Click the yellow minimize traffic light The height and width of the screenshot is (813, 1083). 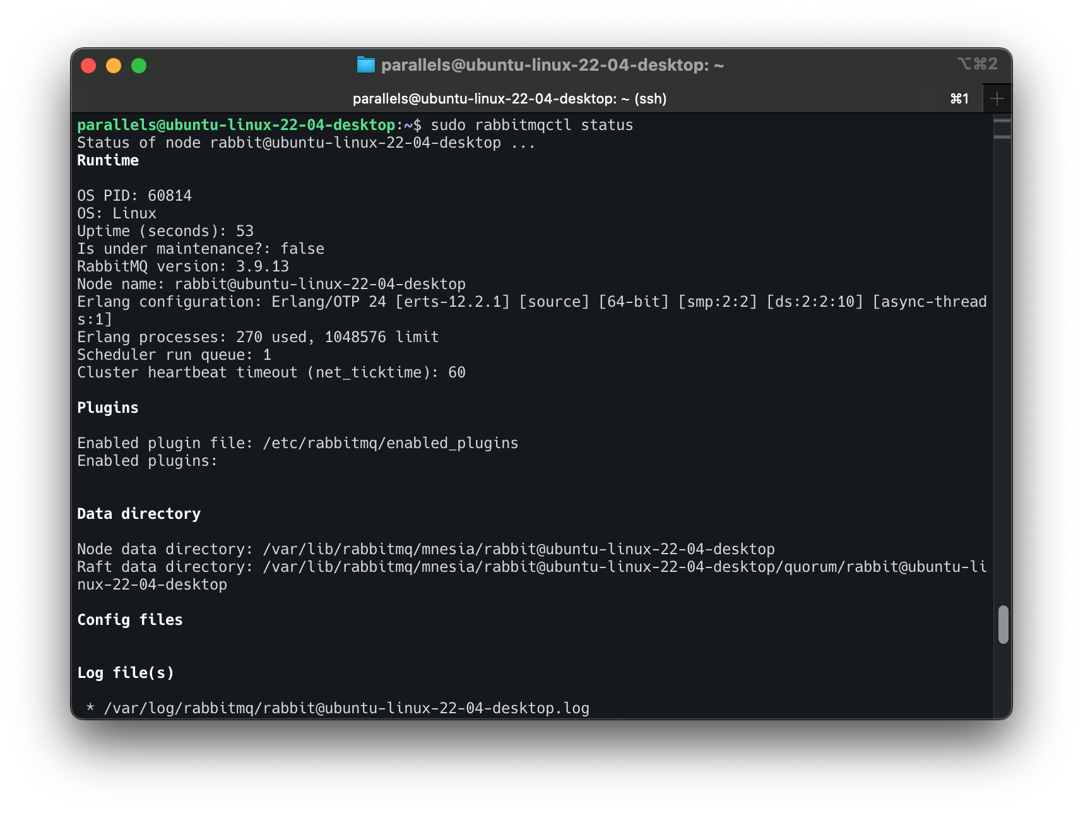[114, 65]
